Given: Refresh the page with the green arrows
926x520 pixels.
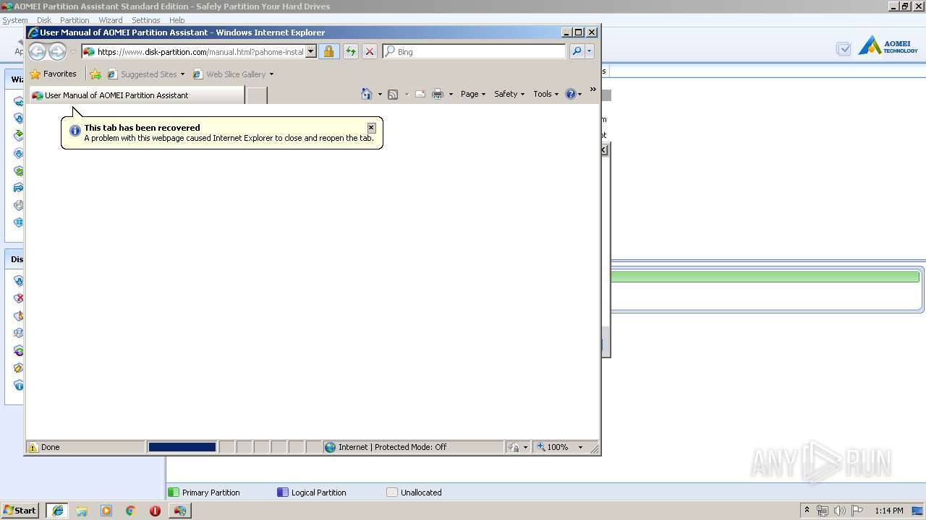Looking at the screenshot, I should [x=350, y=52].
